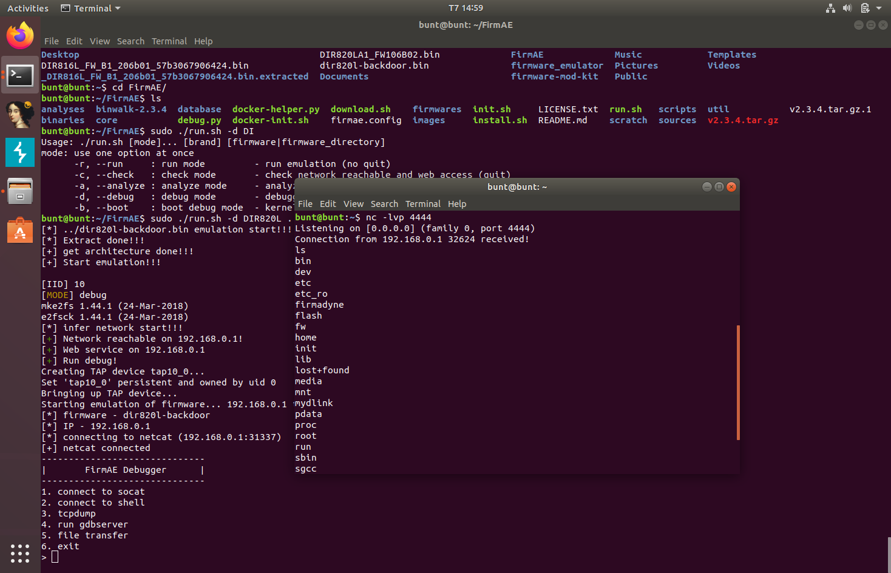The height and width of the screenshot is (573, 891).
Task: Open View menu in FirmAE terminal window
Action: coord(100,41)
